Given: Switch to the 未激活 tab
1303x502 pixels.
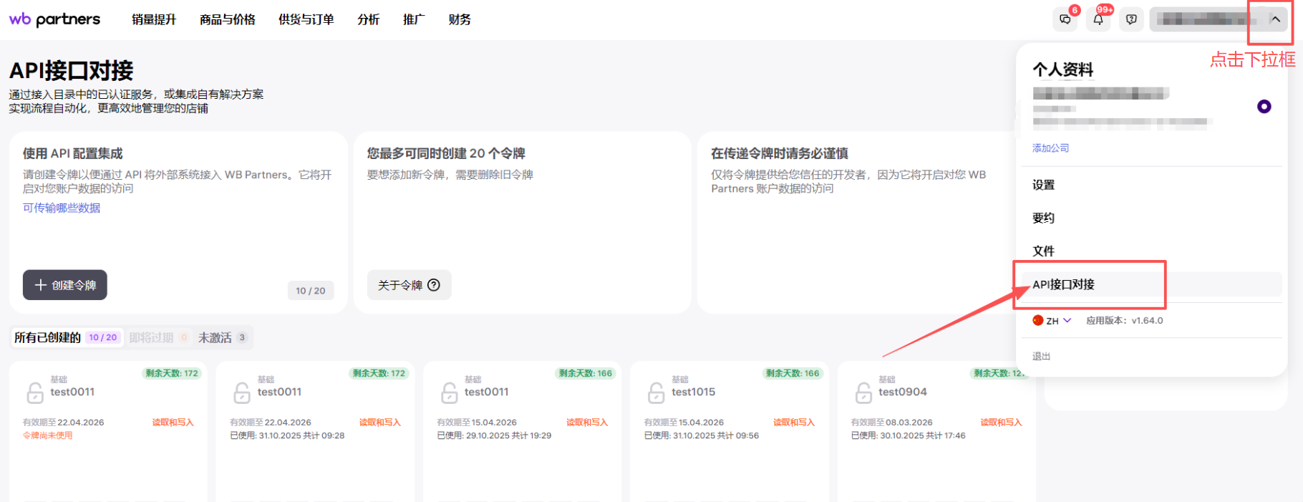Looking at the screenshot, I should tap(223, 337).
